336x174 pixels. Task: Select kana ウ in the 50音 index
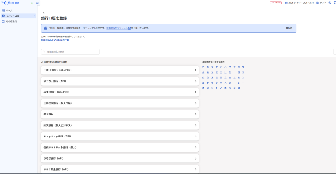[203, 78]
